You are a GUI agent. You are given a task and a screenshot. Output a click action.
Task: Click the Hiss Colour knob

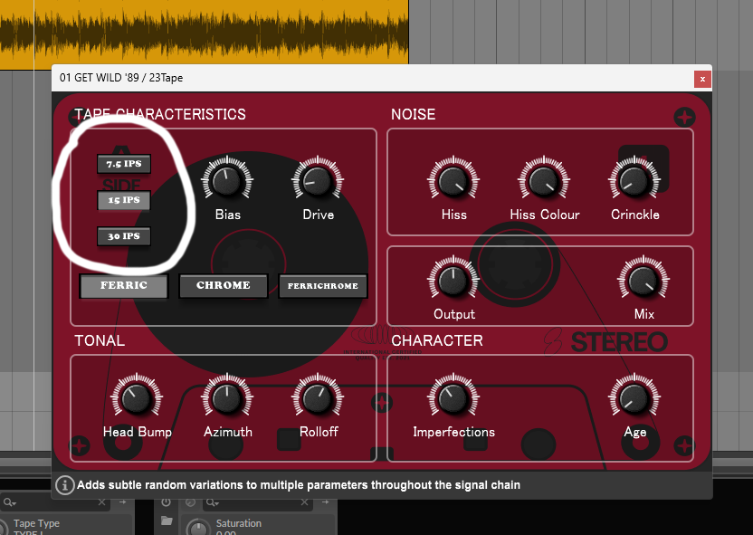pos(544,181)
